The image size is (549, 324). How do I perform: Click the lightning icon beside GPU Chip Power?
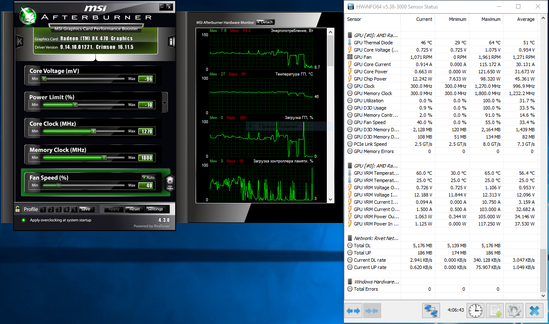[349, 79]
